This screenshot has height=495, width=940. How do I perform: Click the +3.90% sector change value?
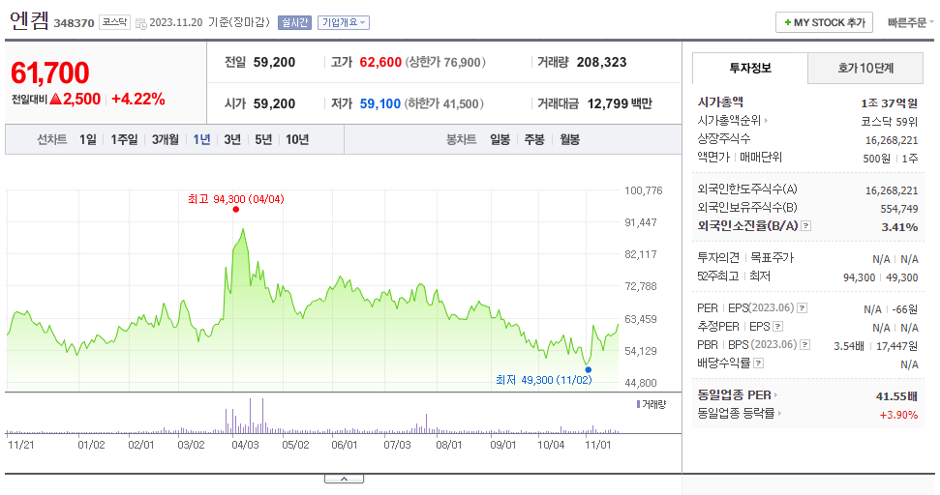click(898, 415)
